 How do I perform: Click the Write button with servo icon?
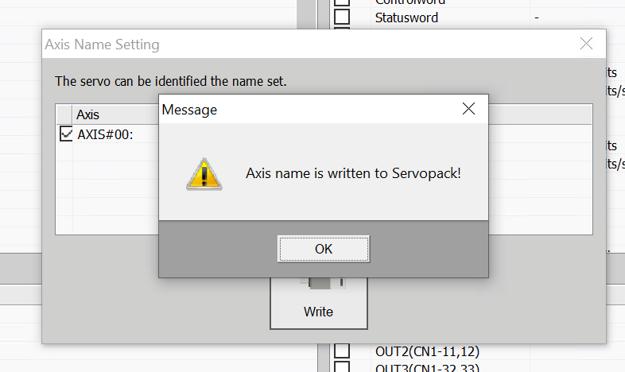click(318, 302)
